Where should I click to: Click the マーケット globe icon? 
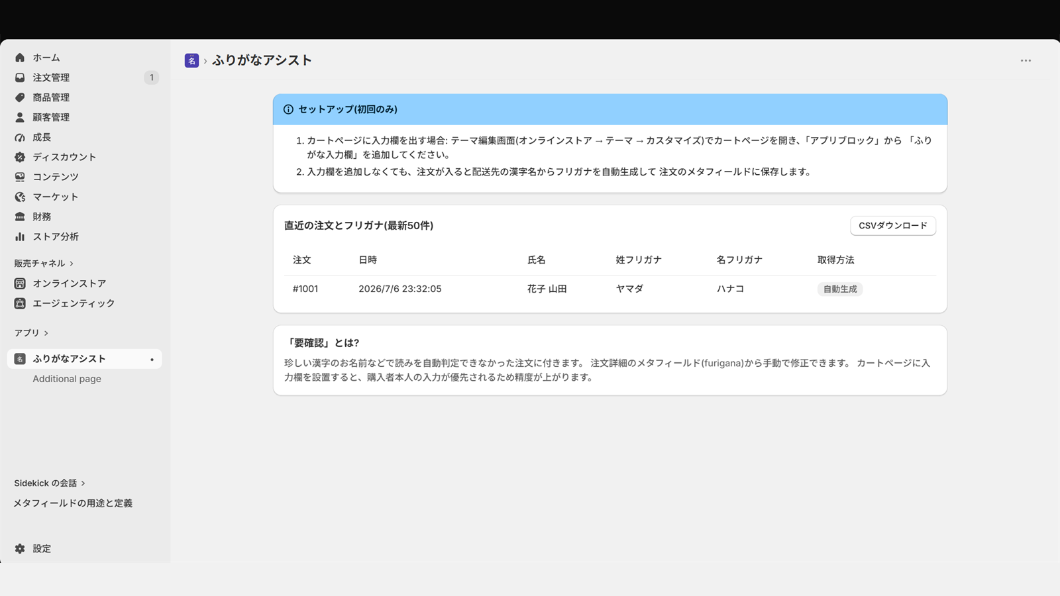20,197
